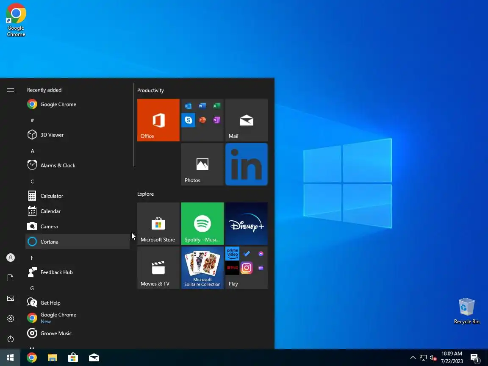The height and width of the screenshot is (366, 488).
Task: Open the Power options button
Action: (x=11, y=338)
